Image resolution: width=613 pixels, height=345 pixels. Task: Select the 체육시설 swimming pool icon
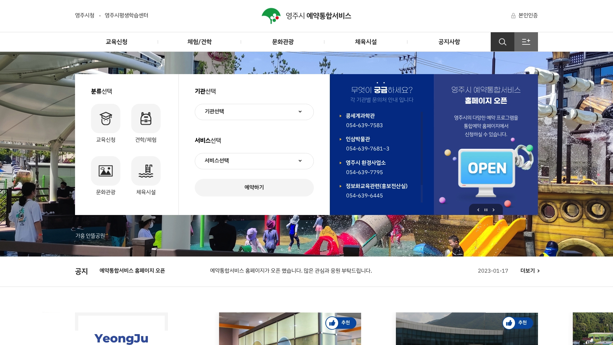click(146, 171)
